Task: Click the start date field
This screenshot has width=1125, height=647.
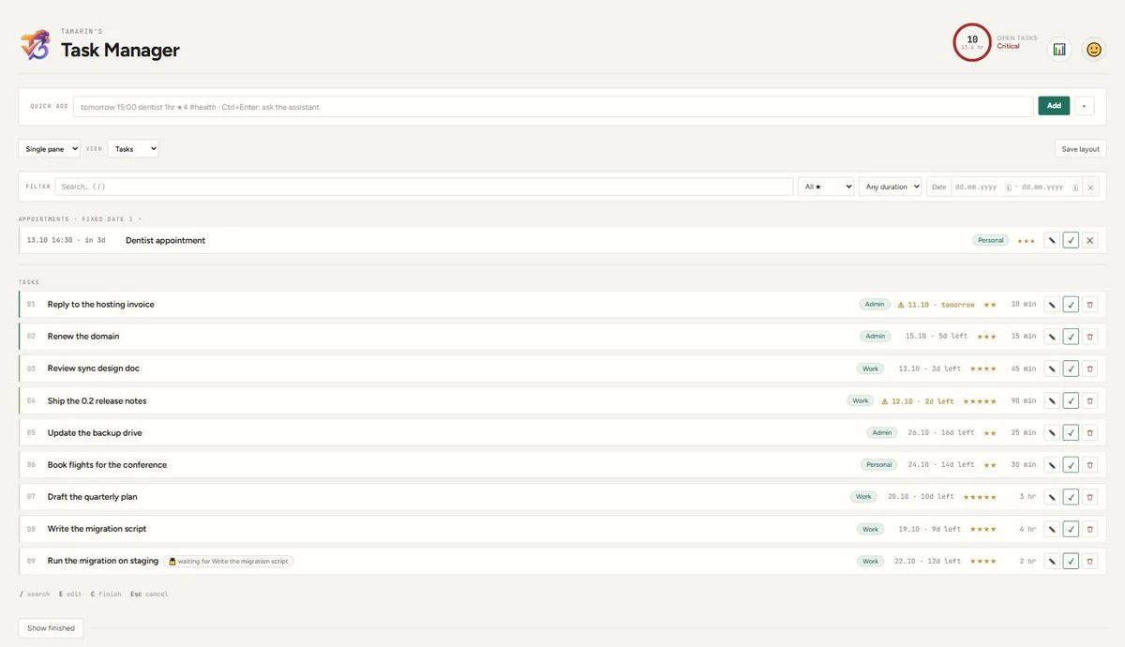Action: point(977,188)
